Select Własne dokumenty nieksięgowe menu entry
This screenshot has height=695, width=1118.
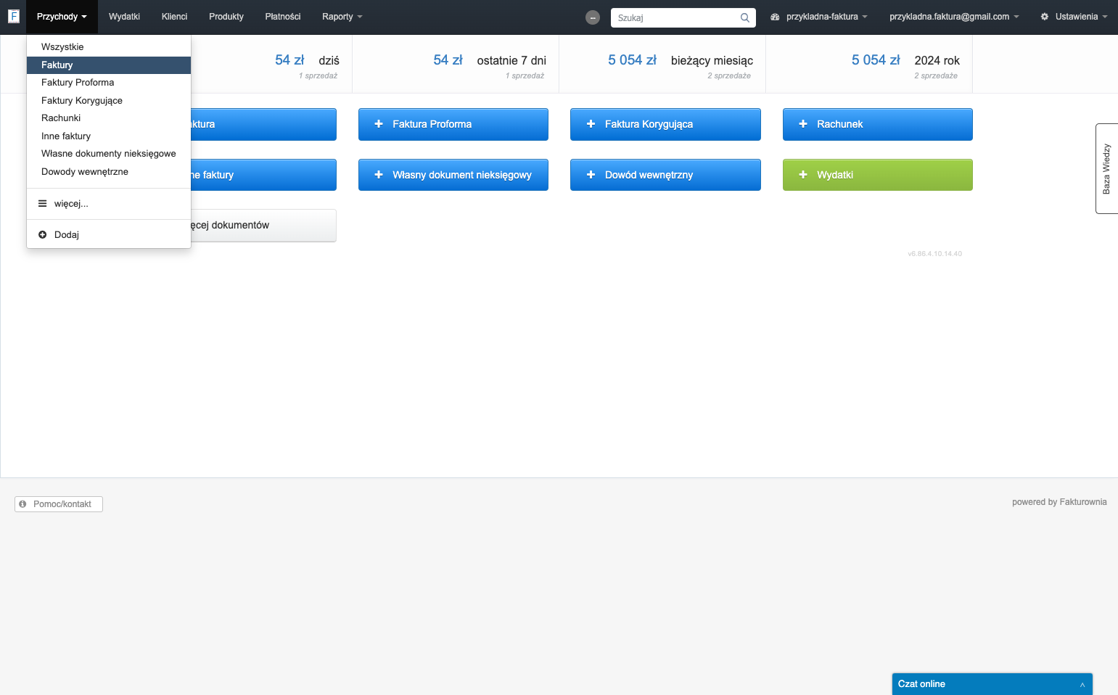(x=109, y=154)
